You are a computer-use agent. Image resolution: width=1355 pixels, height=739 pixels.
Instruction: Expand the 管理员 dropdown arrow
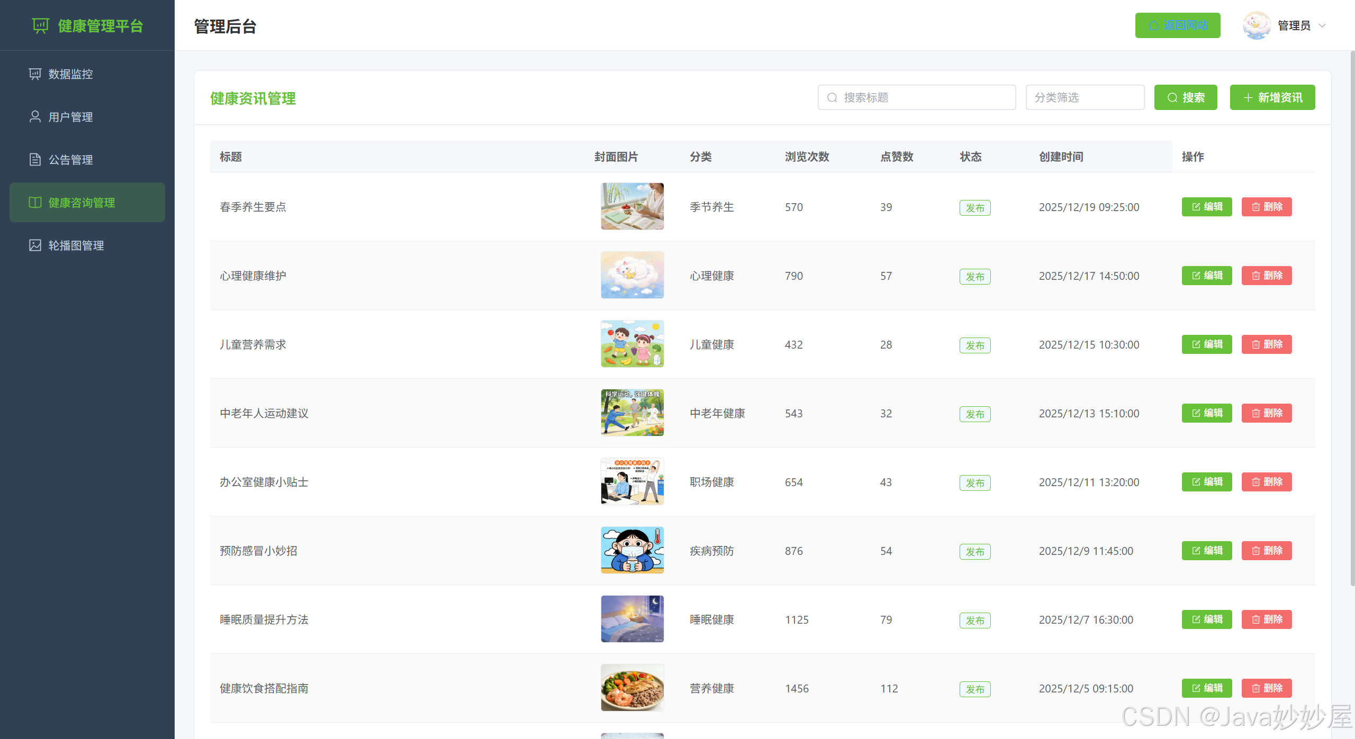pos(1322,25)
